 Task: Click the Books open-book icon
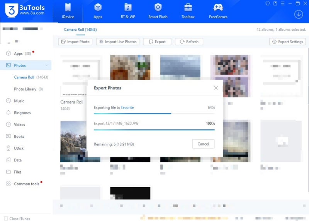[8, 136]
